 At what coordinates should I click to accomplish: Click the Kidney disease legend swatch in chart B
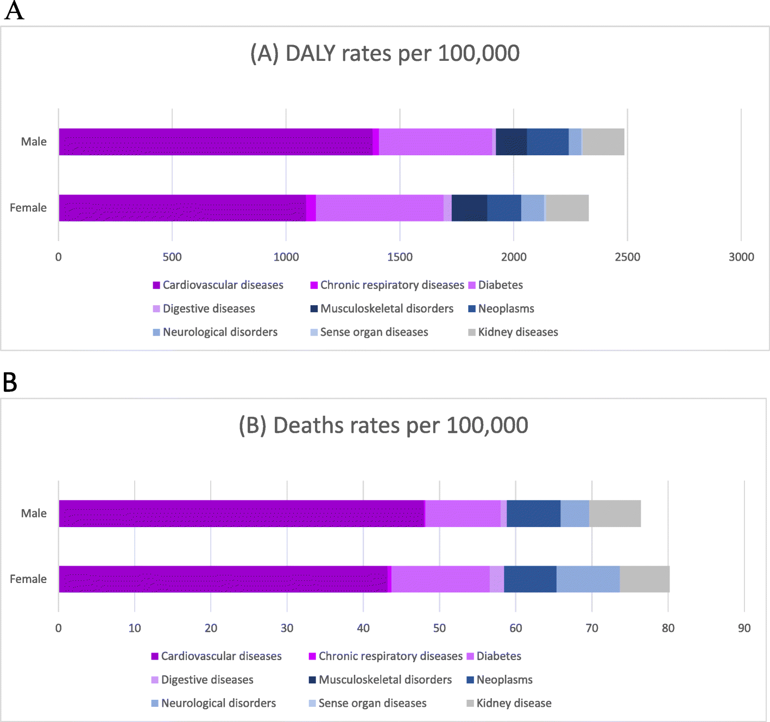[x=470, y=704]
